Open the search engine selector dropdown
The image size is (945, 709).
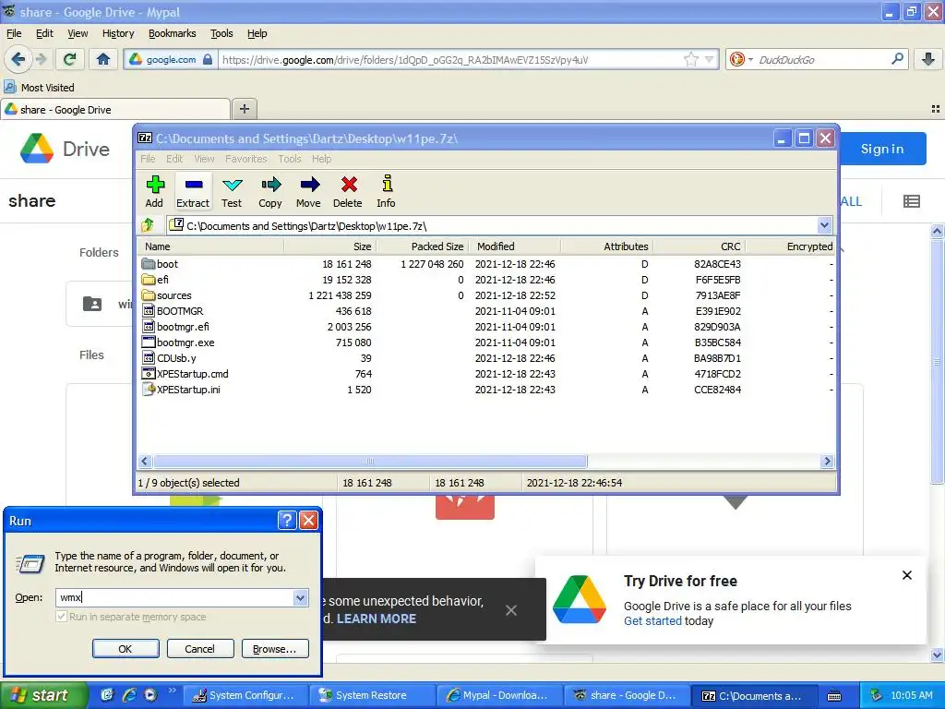[x=750, y=60]
